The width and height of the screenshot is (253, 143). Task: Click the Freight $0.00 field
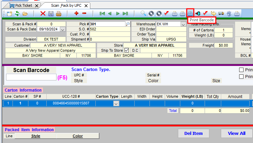pyautogui.click(x=224, y=45)
